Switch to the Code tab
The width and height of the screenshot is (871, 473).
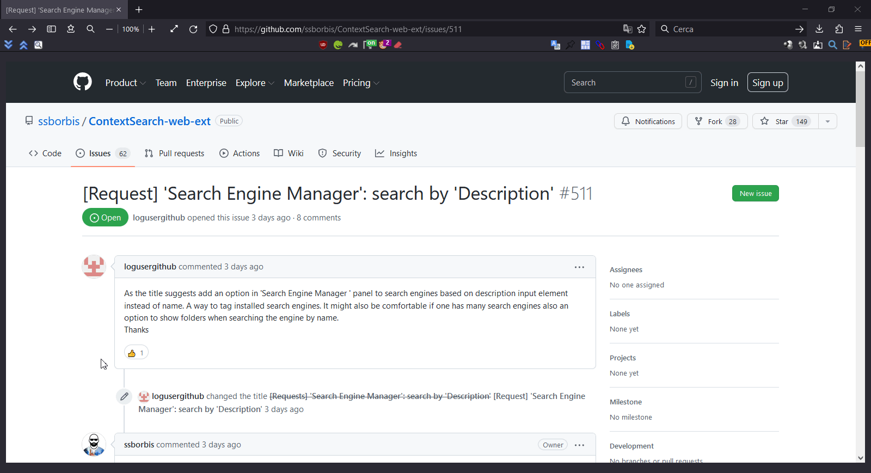[45, 153]
